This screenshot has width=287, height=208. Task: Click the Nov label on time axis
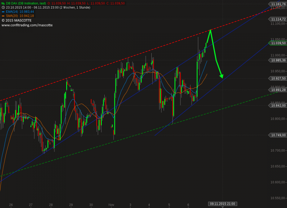point(111,205)
